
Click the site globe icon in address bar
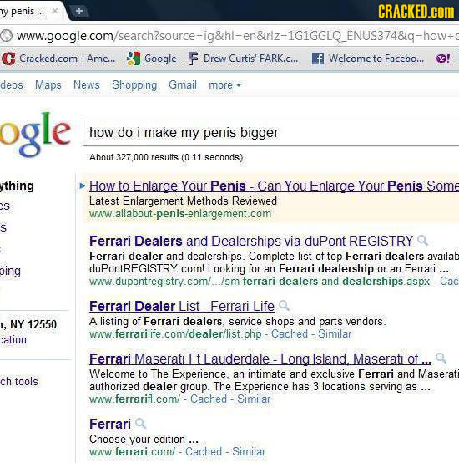tap(6, 36)
